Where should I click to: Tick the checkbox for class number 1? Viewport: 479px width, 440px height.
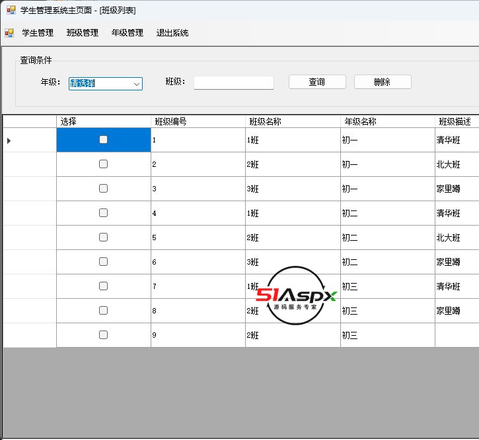(x=103, y=140)
